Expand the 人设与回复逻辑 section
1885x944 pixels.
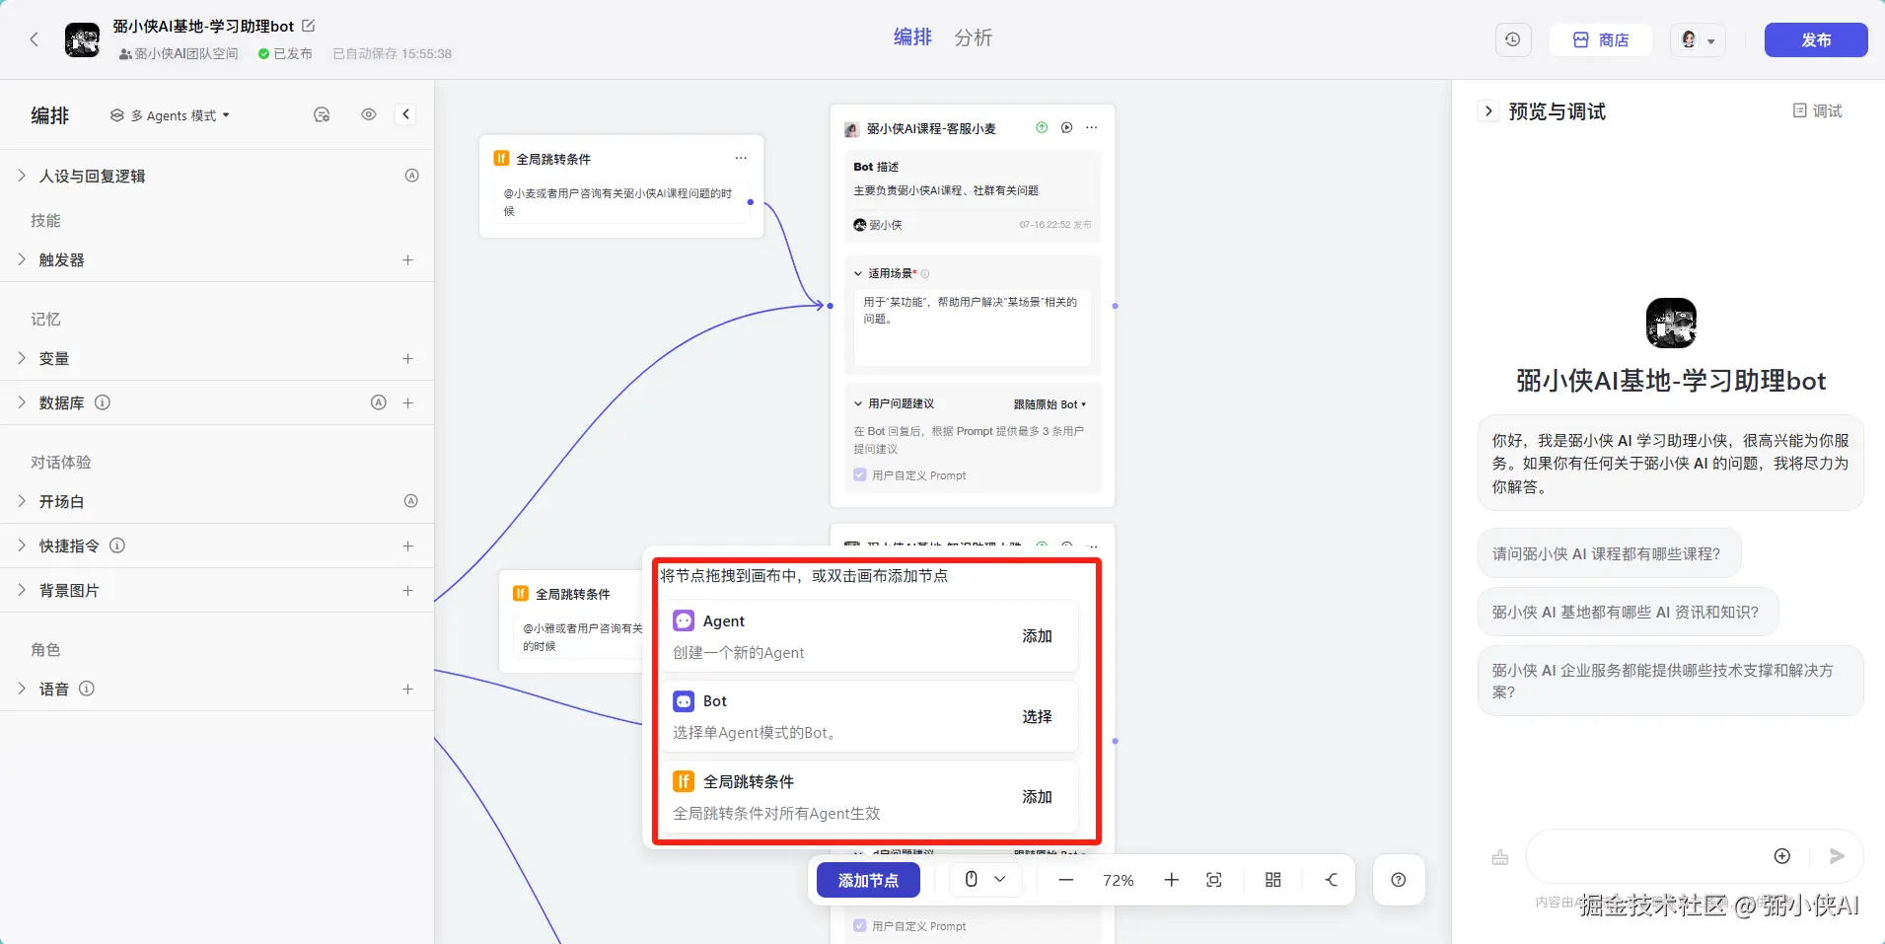[22, 176]
